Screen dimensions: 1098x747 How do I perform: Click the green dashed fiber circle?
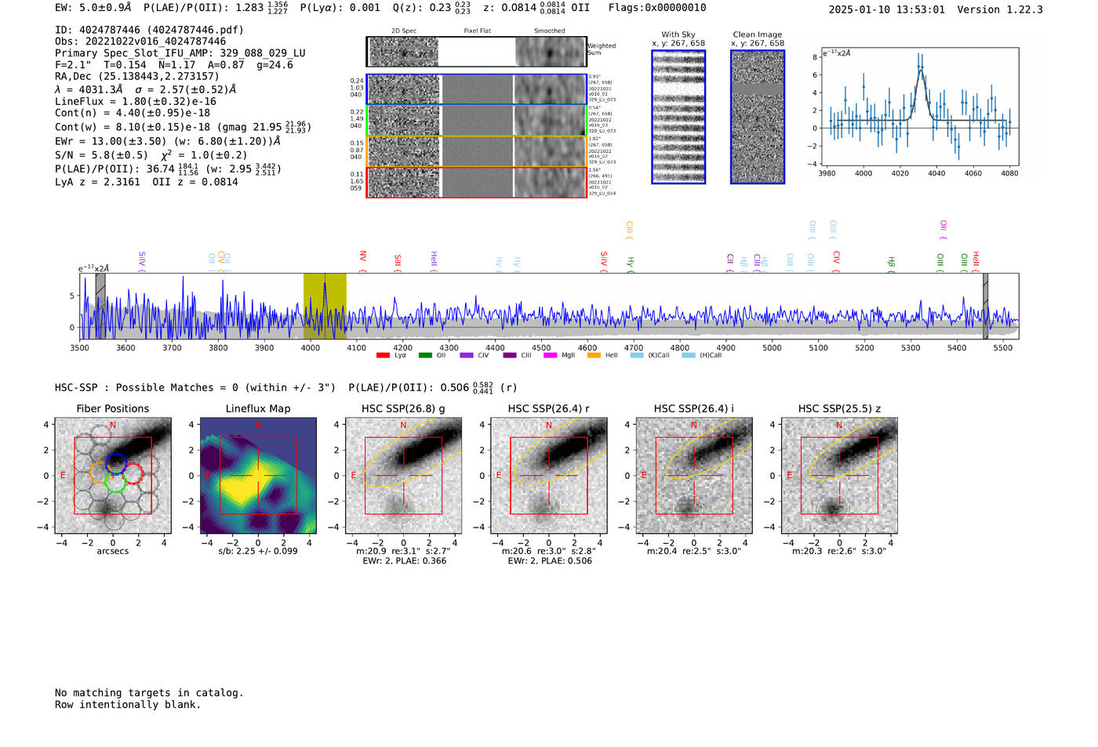(x=115, y=483)
